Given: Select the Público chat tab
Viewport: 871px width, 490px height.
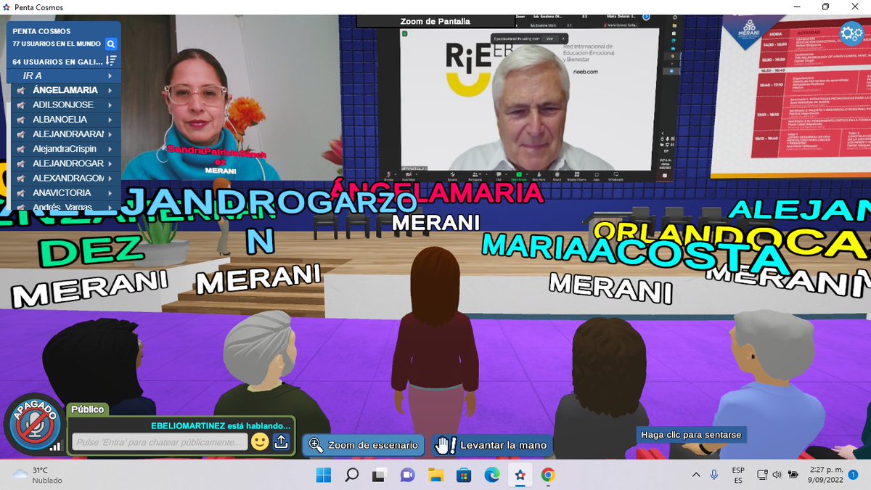Looking at the screenshot, I should (x=87, y=409).
